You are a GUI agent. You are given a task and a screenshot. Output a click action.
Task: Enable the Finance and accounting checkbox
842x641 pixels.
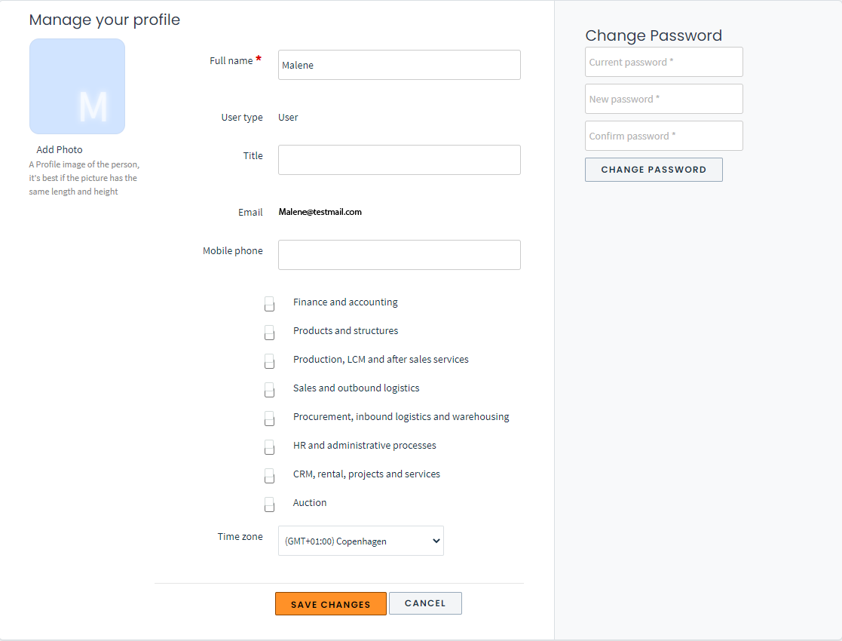pos(269,304)
